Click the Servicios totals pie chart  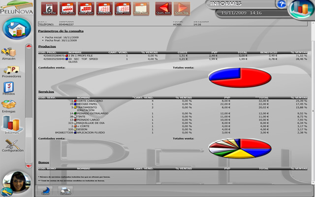click(x=240, y=148)
